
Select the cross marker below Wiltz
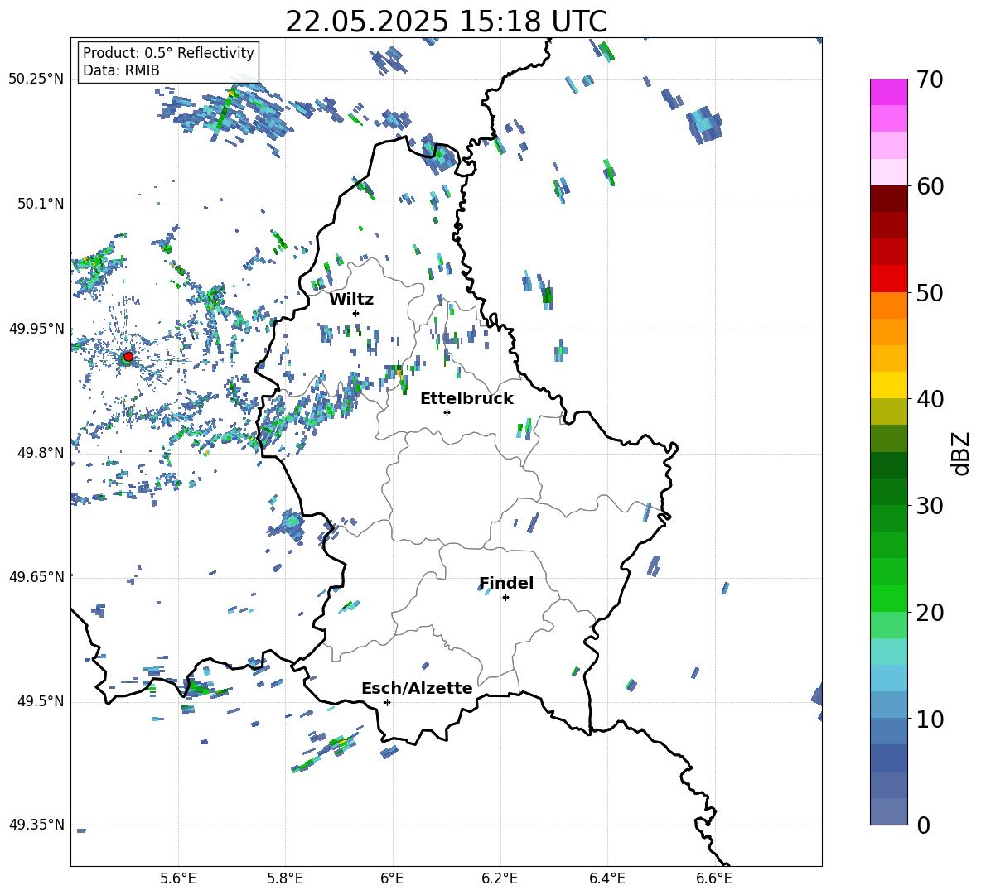tap(356, 313)
